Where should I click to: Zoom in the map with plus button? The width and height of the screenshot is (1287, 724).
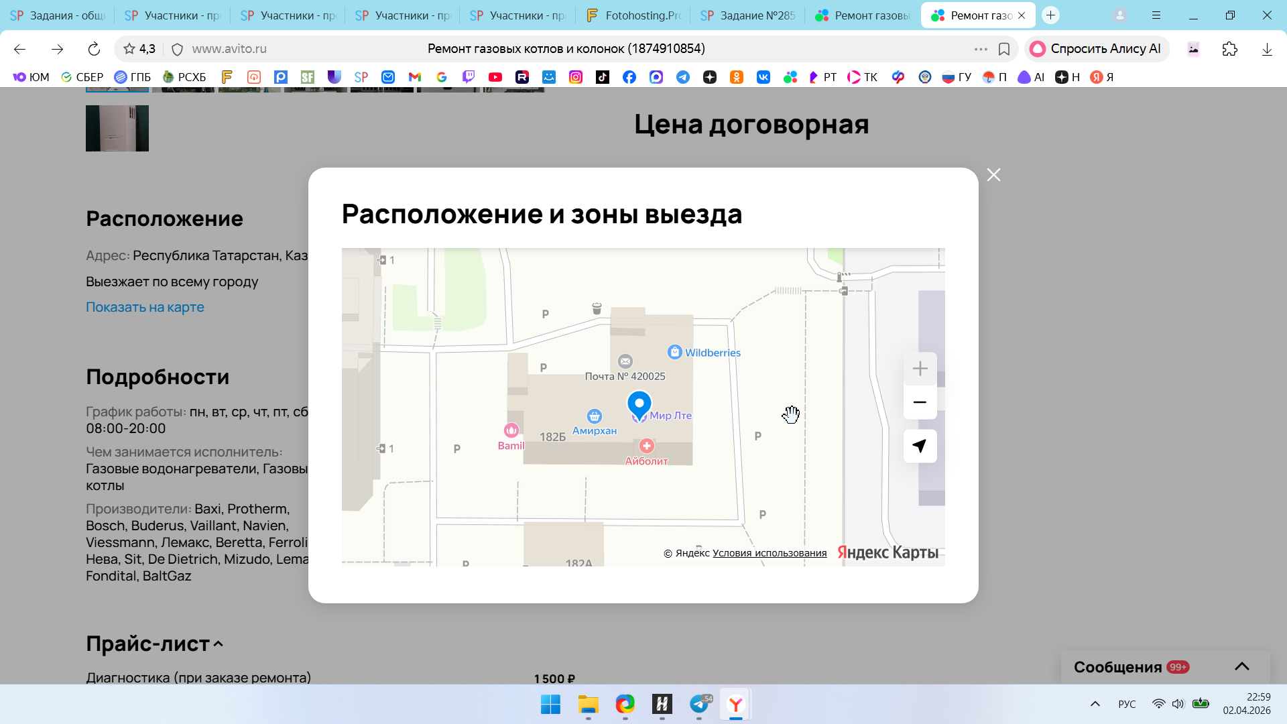tap(920, 369)
